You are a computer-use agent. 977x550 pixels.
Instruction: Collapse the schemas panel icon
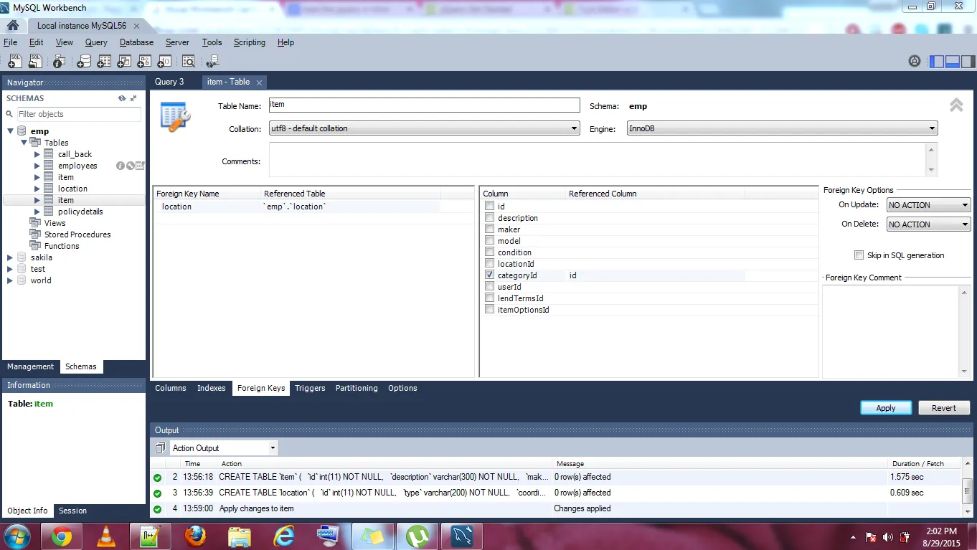pos(134,98)
